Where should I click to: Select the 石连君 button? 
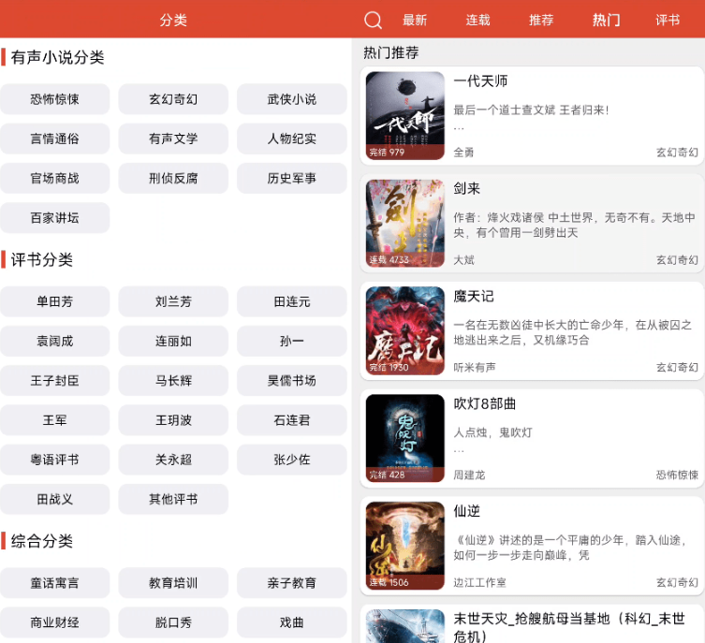point(292,420)
